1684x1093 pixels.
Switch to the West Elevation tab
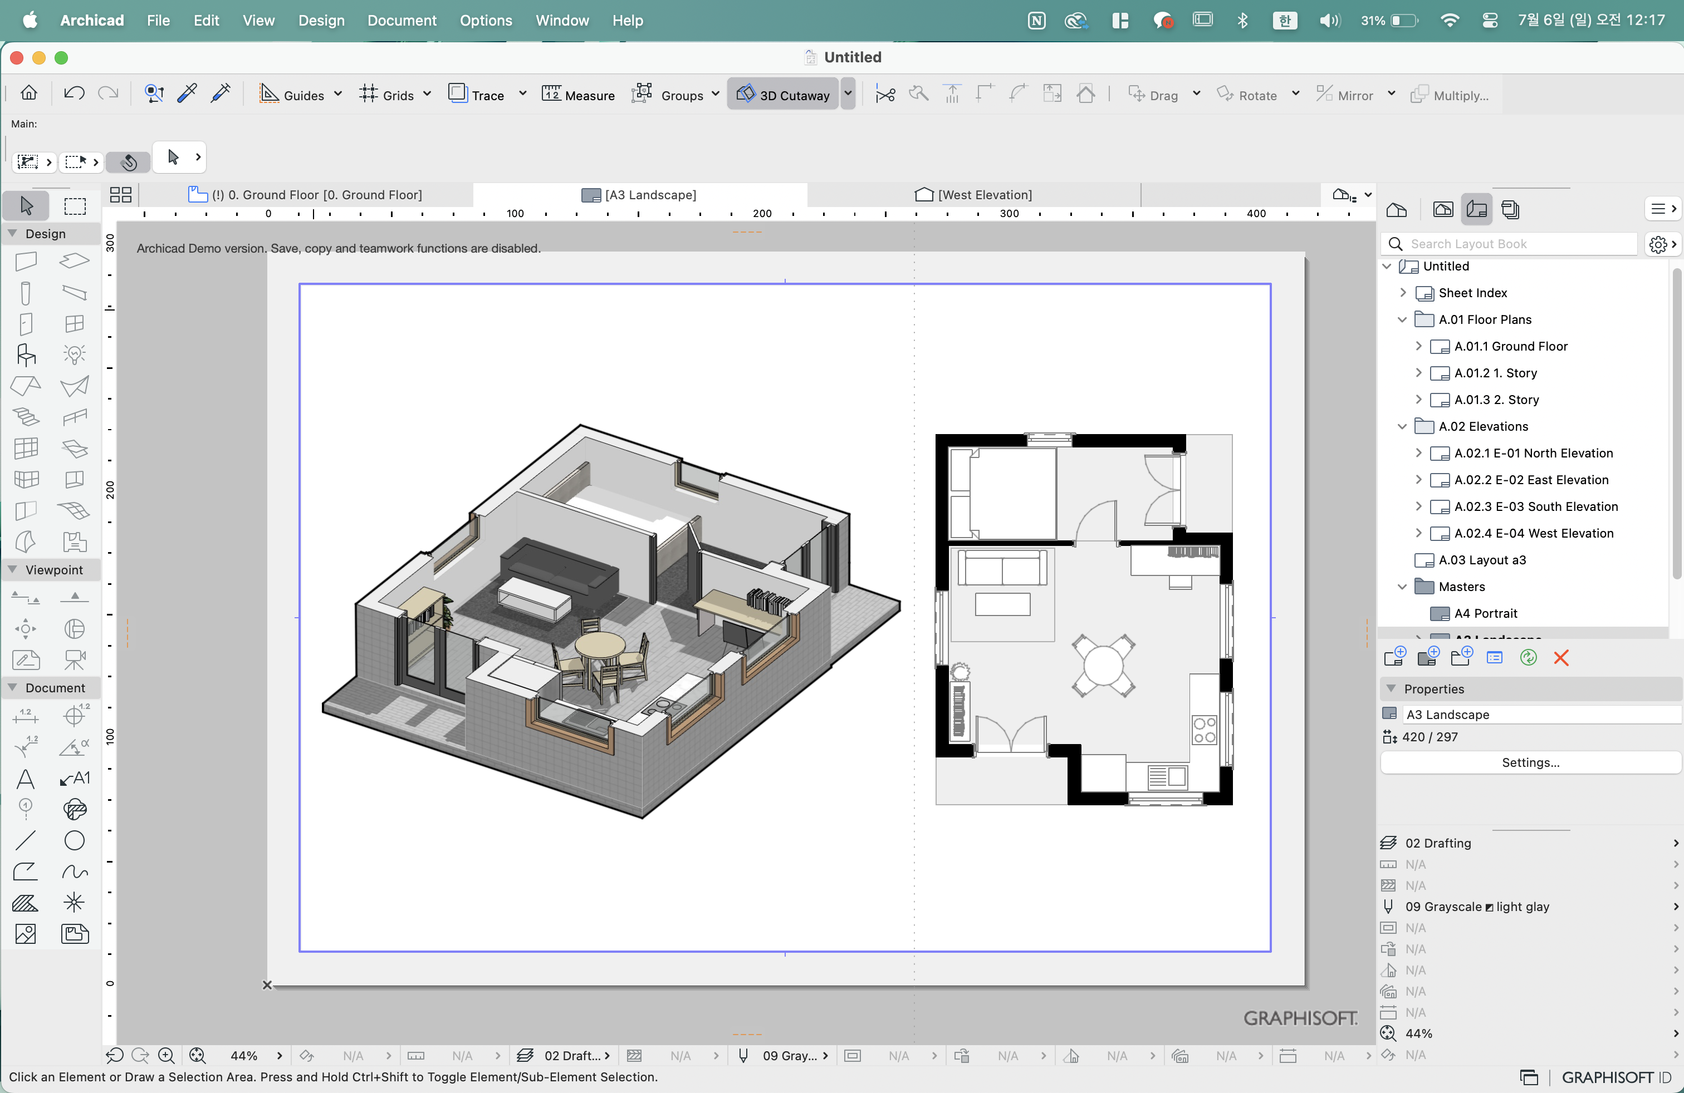[973, 194]
